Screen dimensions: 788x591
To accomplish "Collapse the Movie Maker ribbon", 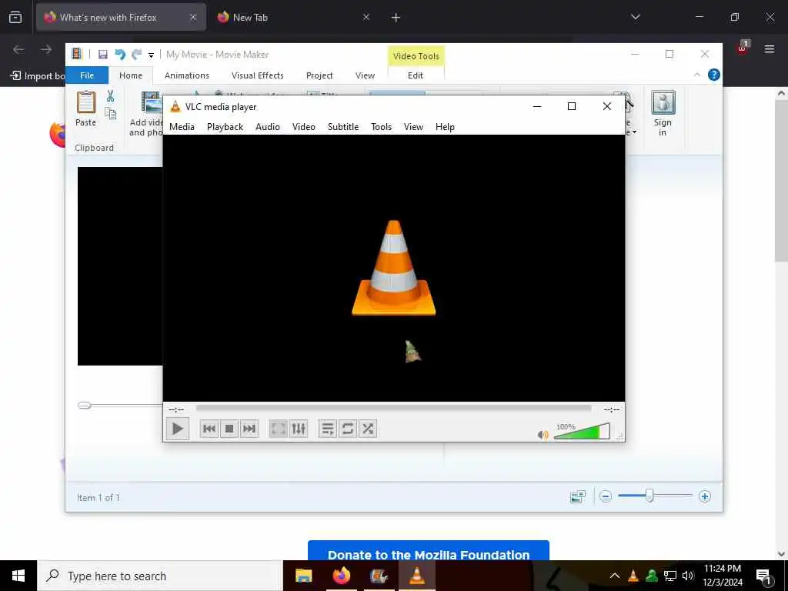I will 697,75.
